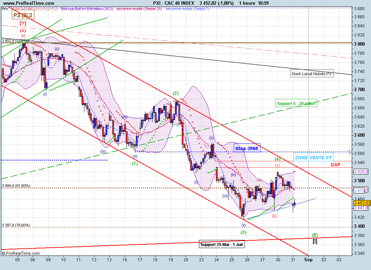Select the ZONE VENTE CT label

coord(313,158)
